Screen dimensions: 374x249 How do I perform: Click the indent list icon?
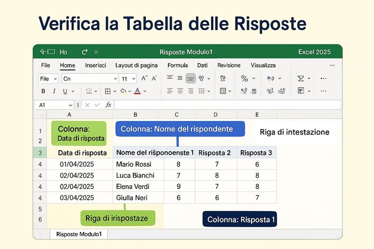202,91
